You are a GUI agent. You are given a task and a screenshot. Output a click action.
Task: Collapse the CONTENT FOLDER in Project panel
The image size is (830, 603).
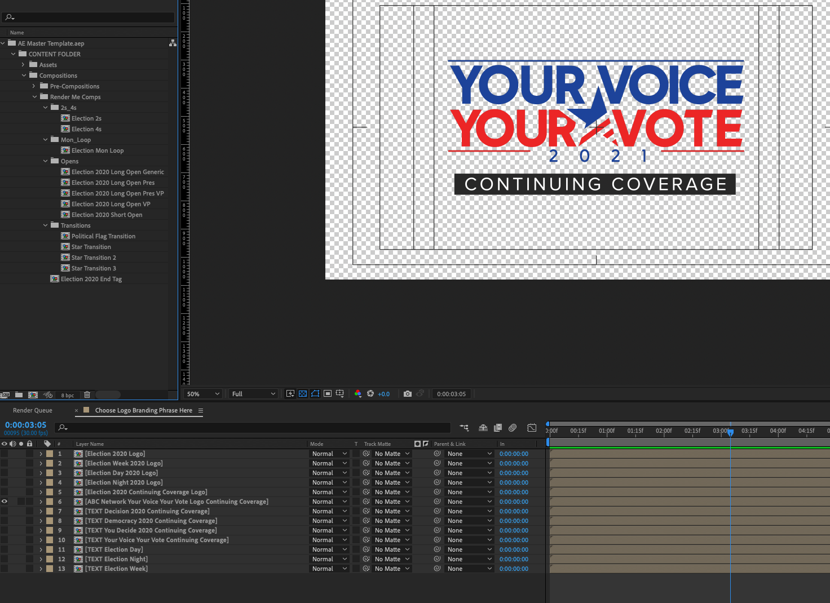(14, 54)
